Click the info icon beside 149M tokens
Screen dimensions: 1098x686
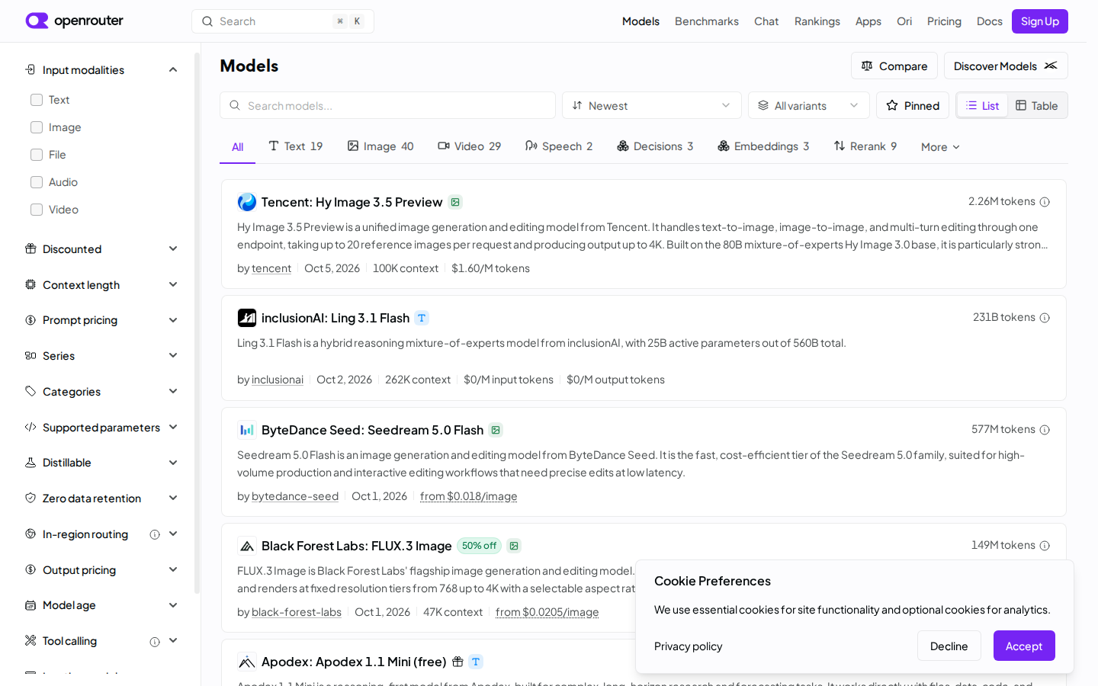(x=1045, y=546)
